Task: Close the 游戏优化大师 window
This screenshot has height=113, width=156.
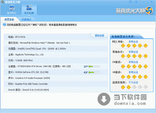Action: point(151,2)
